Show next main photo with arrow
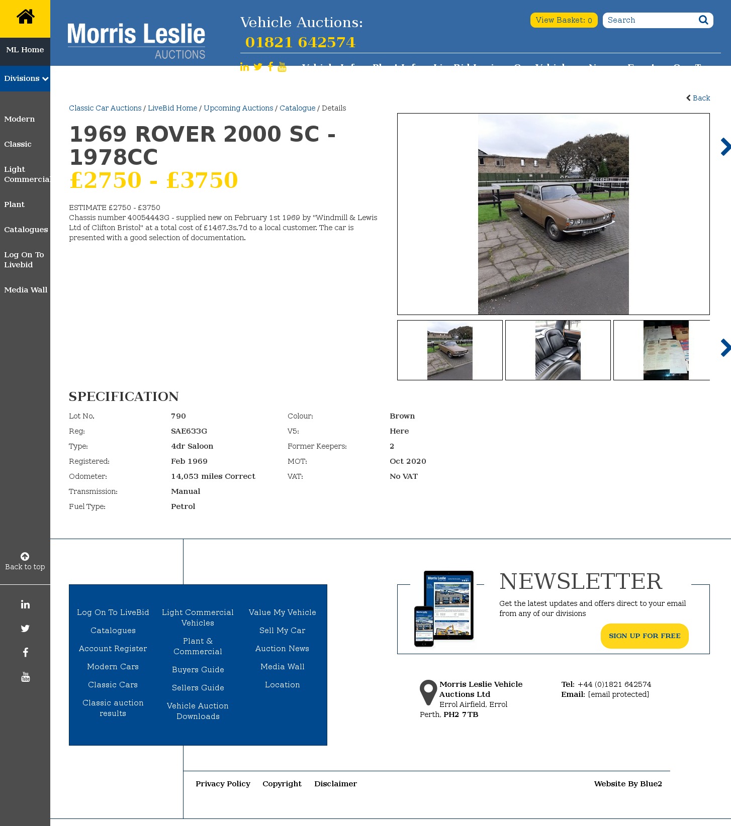 click(x=725, y=147)
